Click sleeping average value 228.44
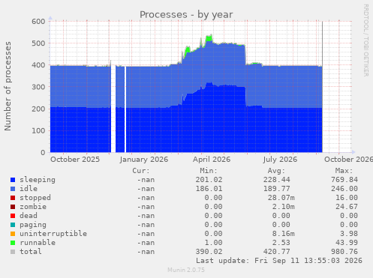Screen dimensions: 373x278 coord(277,180)
